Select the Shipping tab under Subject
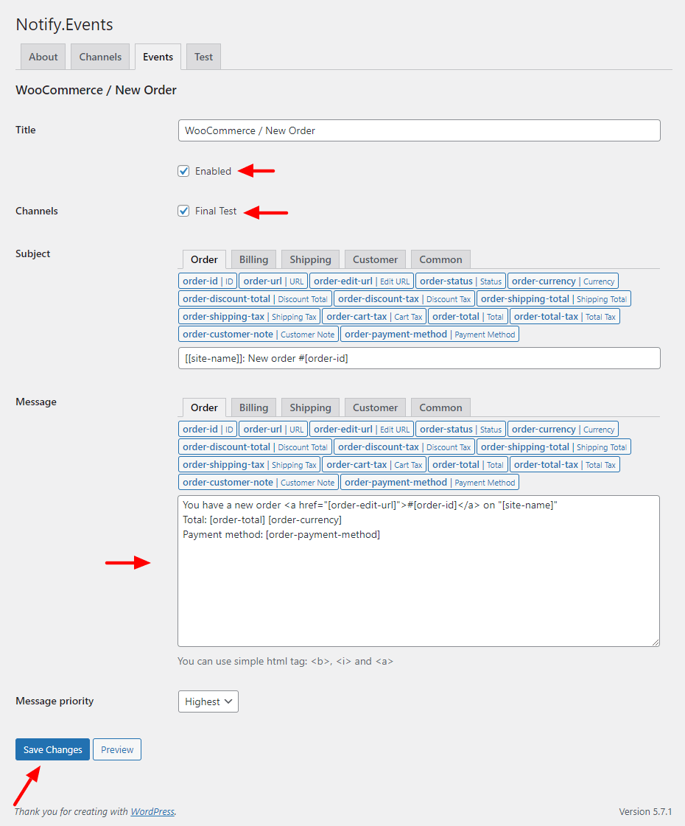Screen dimensions: 685x826 (310, 259)
